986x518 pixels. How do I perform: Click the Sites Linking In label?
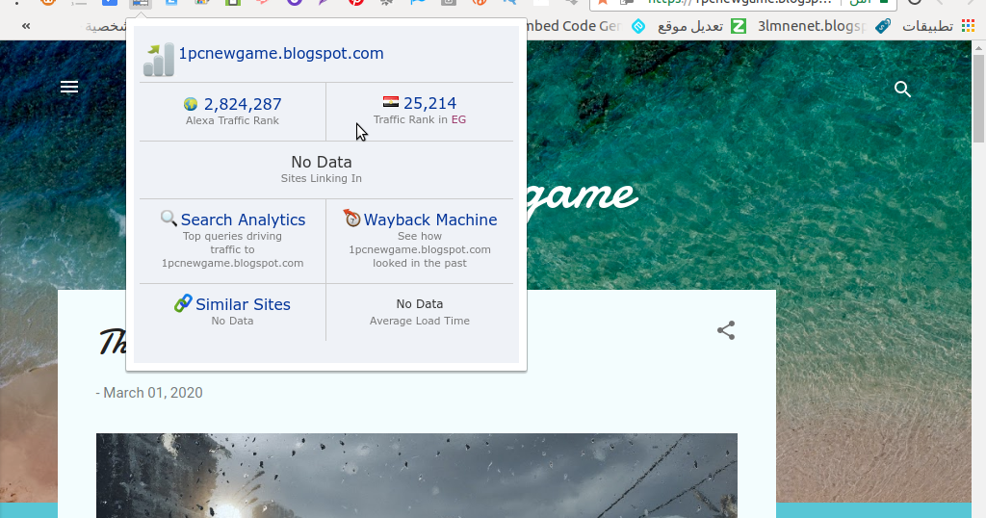point(321,178)
